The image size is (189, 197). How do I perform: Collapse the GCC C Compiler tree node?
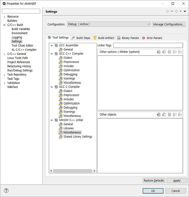tap(52, 87)
